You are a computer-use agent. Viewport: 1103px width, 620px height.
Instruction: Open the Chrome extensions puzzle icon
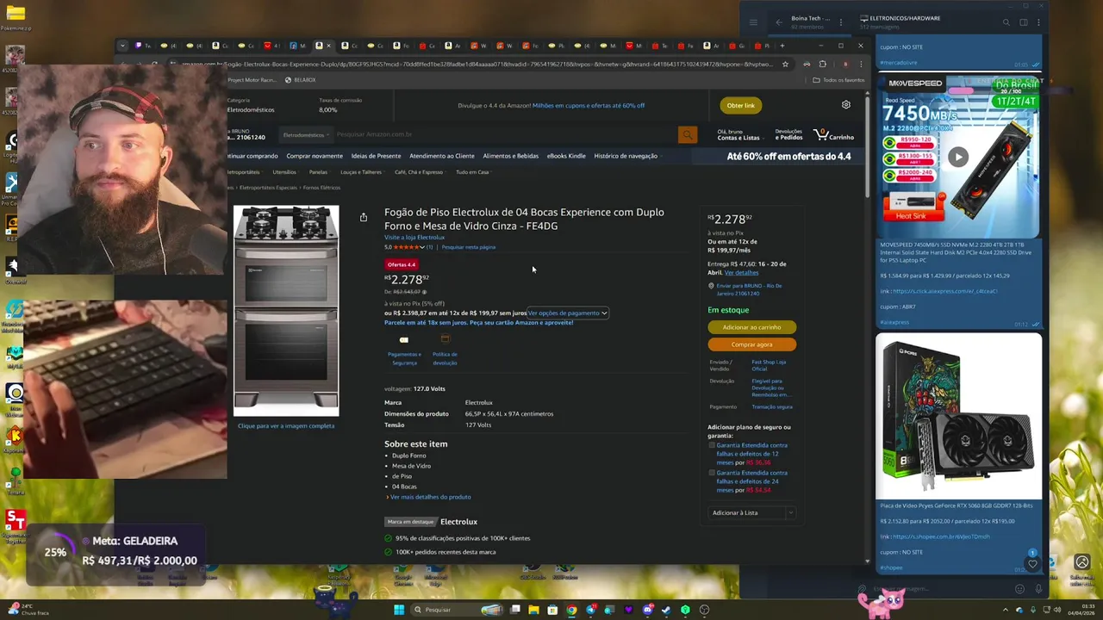(822, 64)
